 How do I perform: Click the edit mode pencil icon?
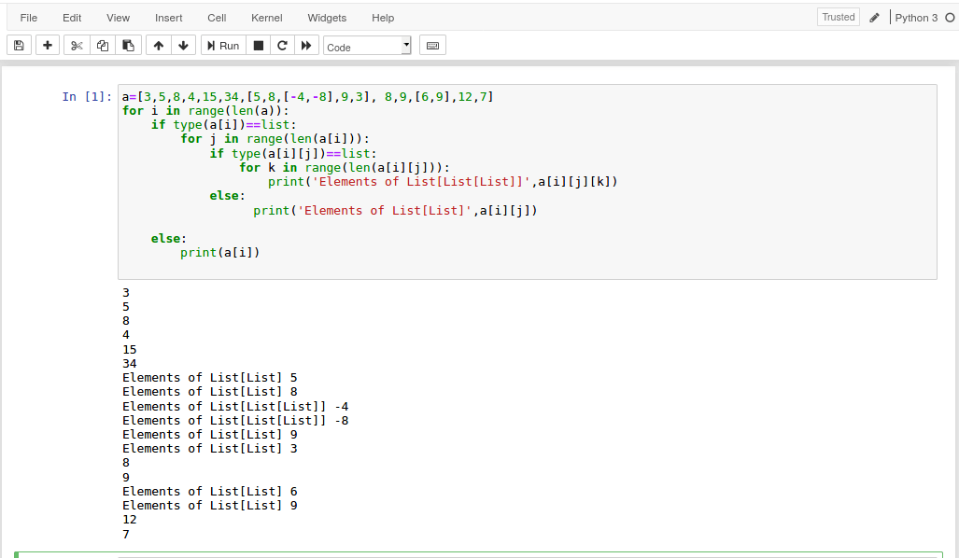[x=874, y=16]
